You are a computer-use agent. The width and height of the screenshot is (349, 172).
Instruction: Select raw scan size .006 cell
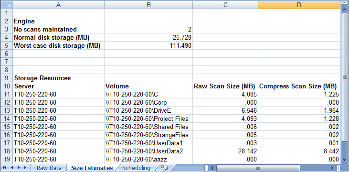tap(225, 127)
